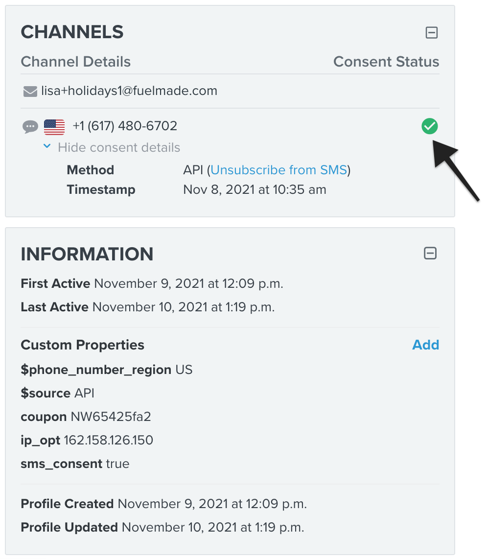Click the sms_consent true property
Screen dimensions: 487x559
coord(75,464)
